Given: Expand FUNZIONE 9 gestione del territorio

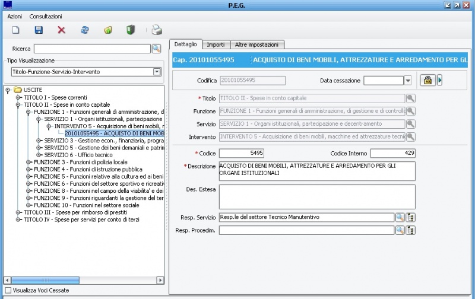Looking at the screenshot, I should (x=28, y=198).
